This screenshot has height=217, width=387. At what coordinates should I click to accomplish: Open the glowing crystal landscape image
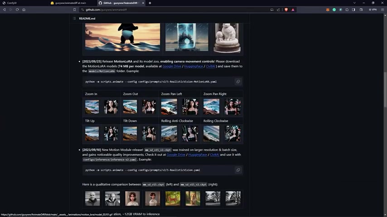click(x=187, y=37)
